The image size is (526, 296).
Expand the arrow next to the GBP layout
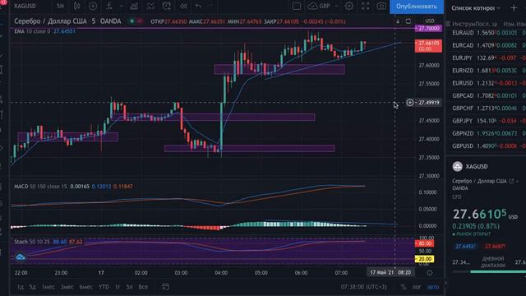[x=336, y=6]
